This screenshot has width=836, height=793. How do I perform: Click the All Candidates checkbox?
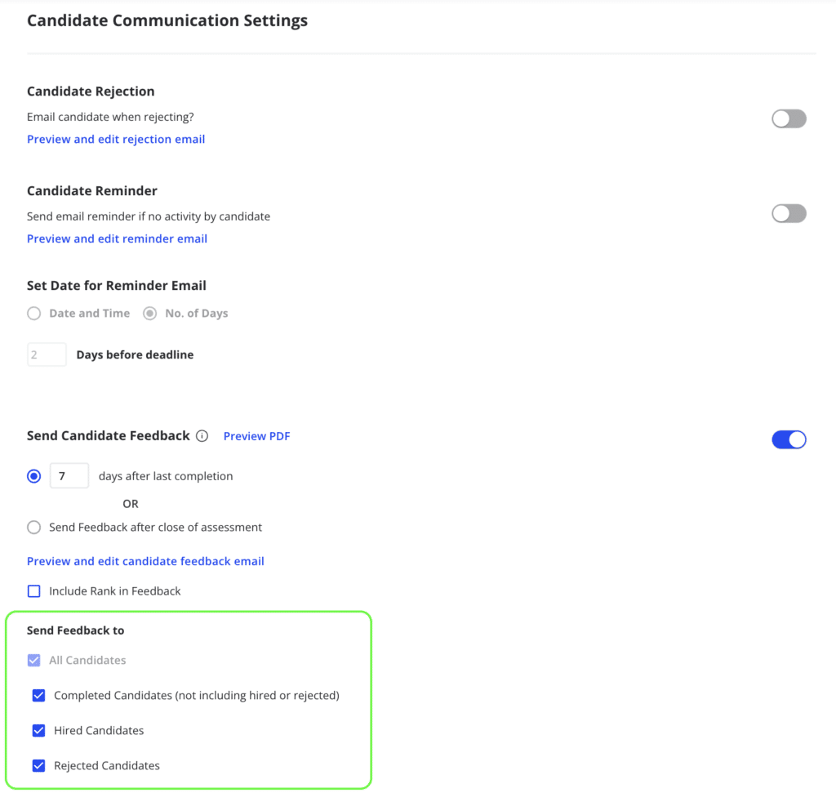[x=34, y=661]
